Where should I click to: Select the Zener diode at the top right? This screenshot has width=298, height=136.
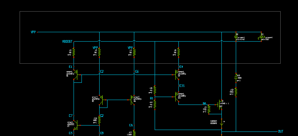pos(261,37)
